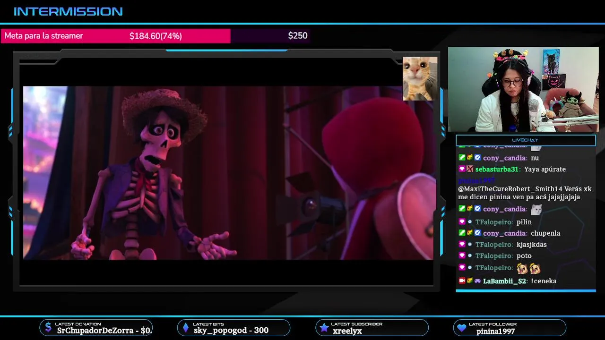Click username sebasturba31 in chat

[498, 169]
